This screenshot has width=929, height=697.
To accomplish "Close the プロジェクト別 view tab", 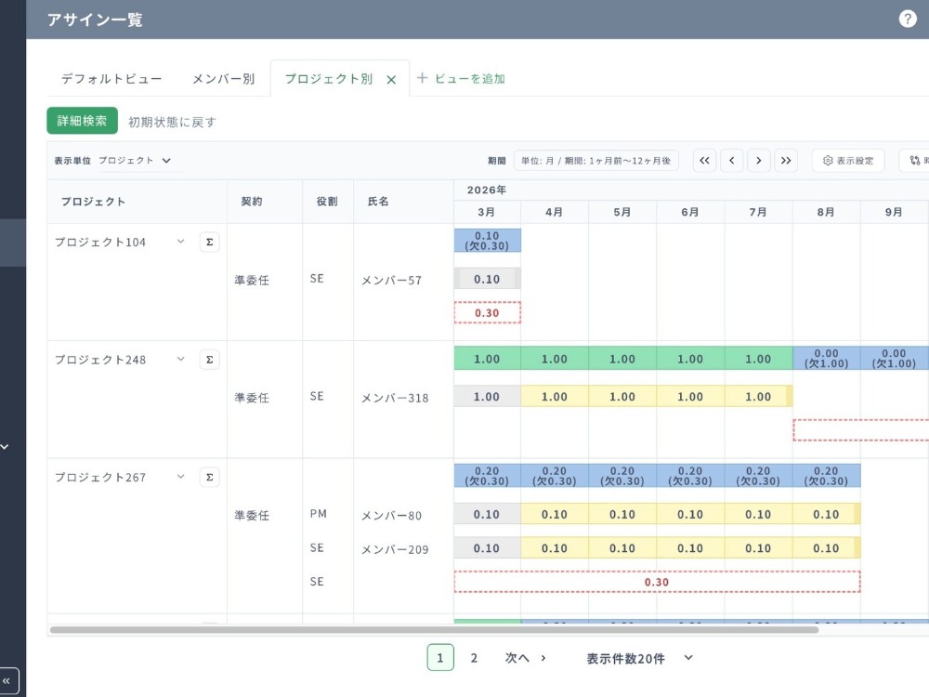I will (x=391, y=79).
